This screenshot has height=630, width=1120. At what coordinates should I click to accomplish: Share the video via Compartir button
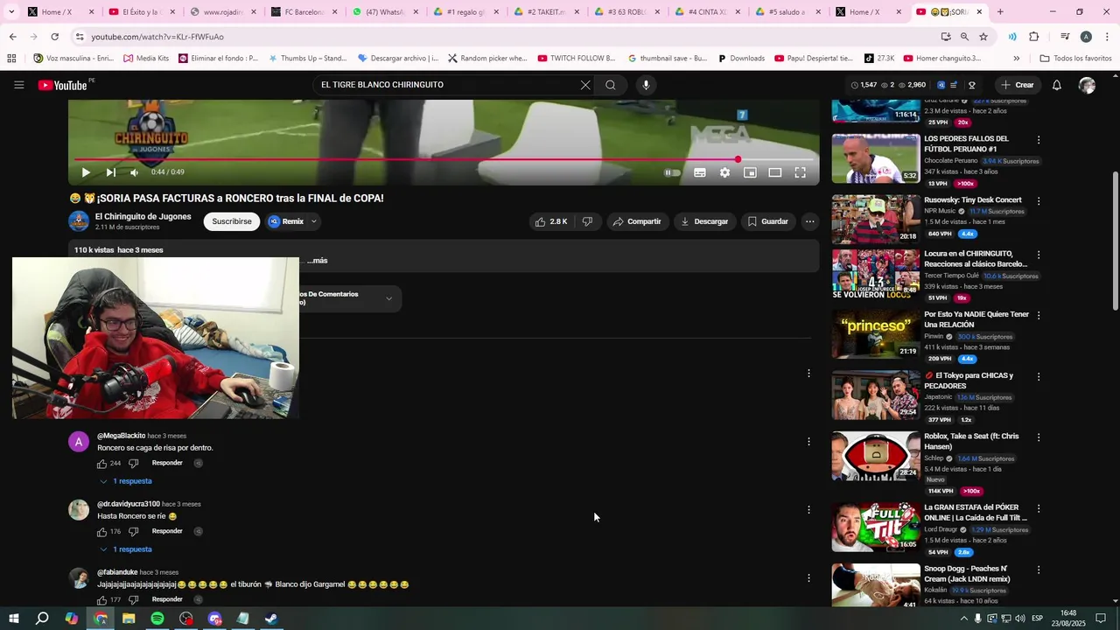(637, 221)
